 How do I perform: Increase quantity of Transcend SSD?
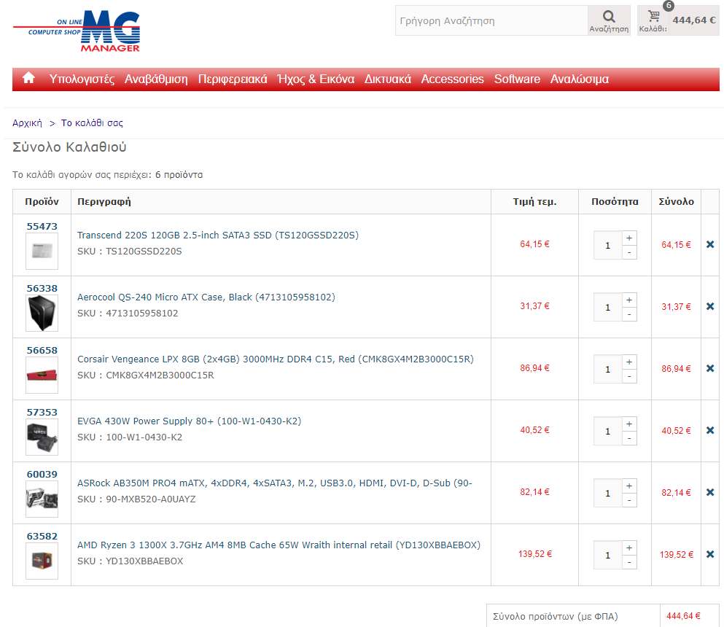pyautogui.click(x=629, y=238)
